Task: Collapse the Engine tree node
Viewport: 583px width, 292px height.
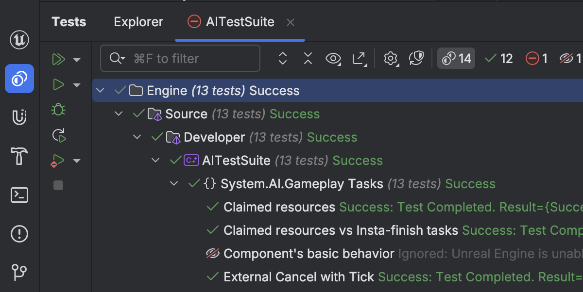Action: 101,91
